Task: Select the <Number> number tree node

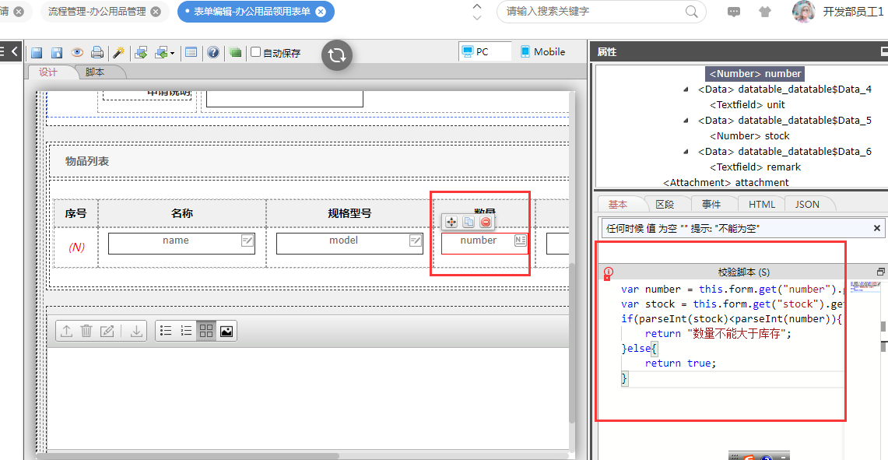Action: coord(755,74)
